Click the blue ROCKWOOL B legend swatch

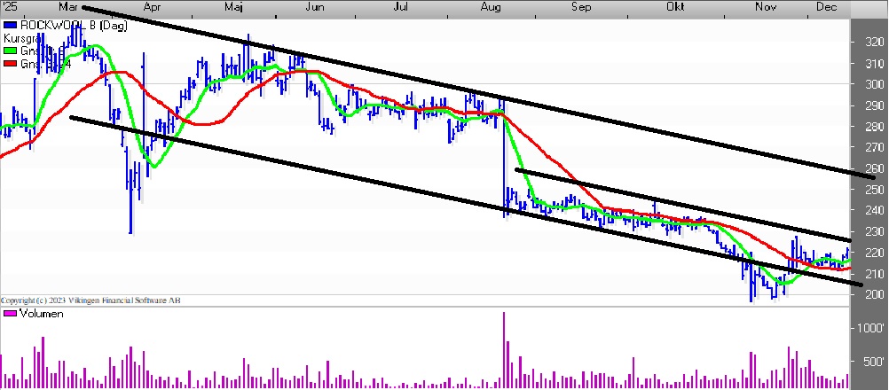[x=9, y=27]
